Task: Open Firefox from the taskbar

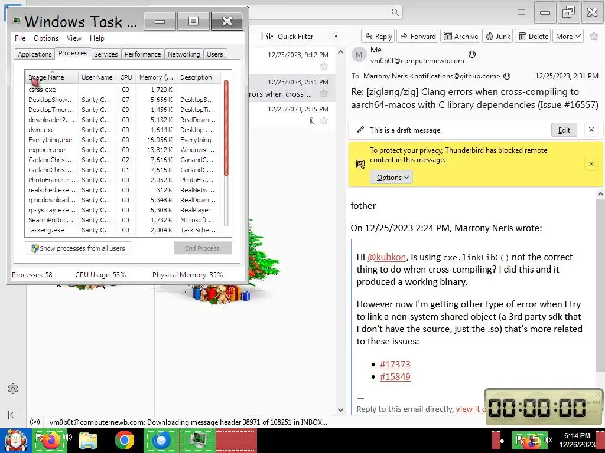Action: pyautogui.click(x=51, y=441)
